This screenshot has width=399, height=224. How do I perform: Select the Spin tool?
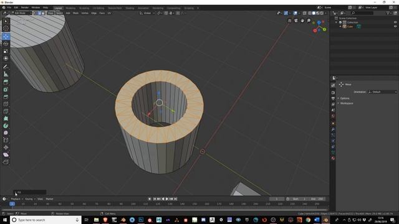6,126
